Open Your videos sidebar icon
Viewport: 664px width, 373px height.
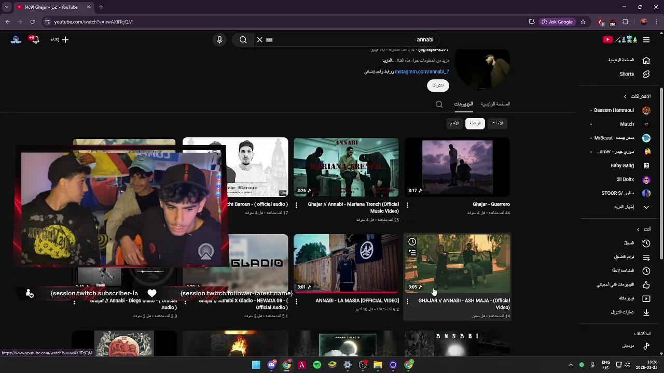646,298
